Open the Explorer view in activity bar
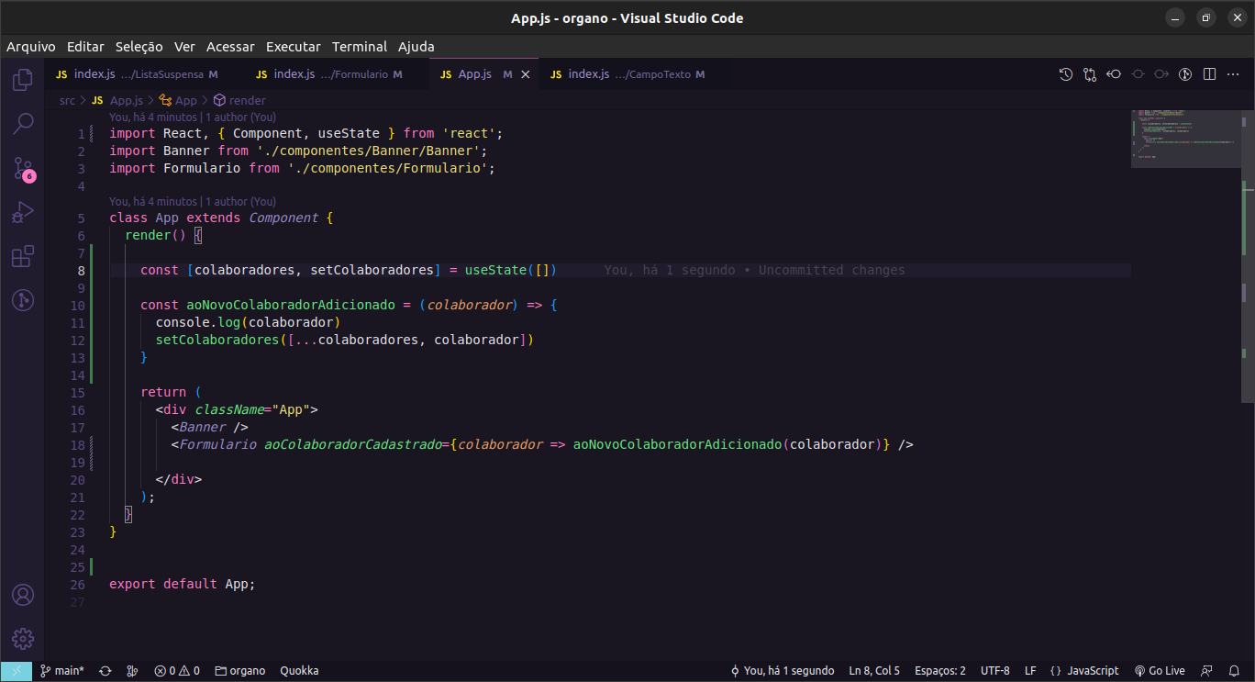This screenshot has height=682, width=1255. coord(23,80)
